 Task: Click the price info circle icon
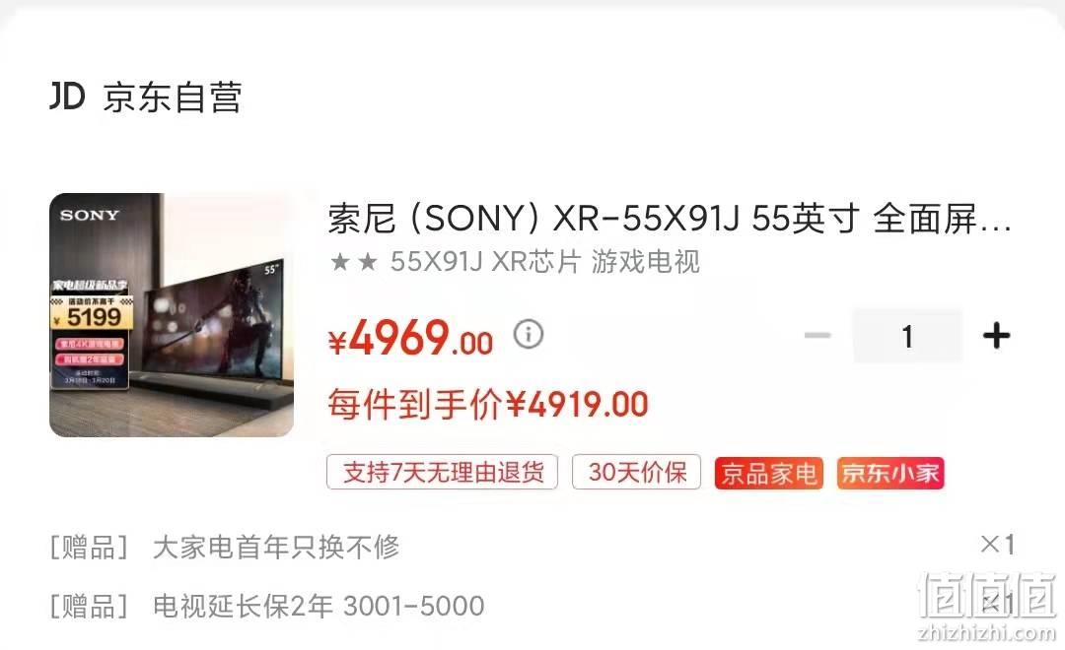pos(529,335)
